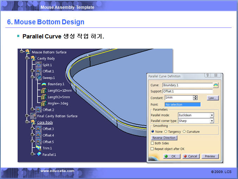Viewport: 238px width, 179px height.
Task: Enable the Both Sides checkbox
Action: [x=152, y=143]
